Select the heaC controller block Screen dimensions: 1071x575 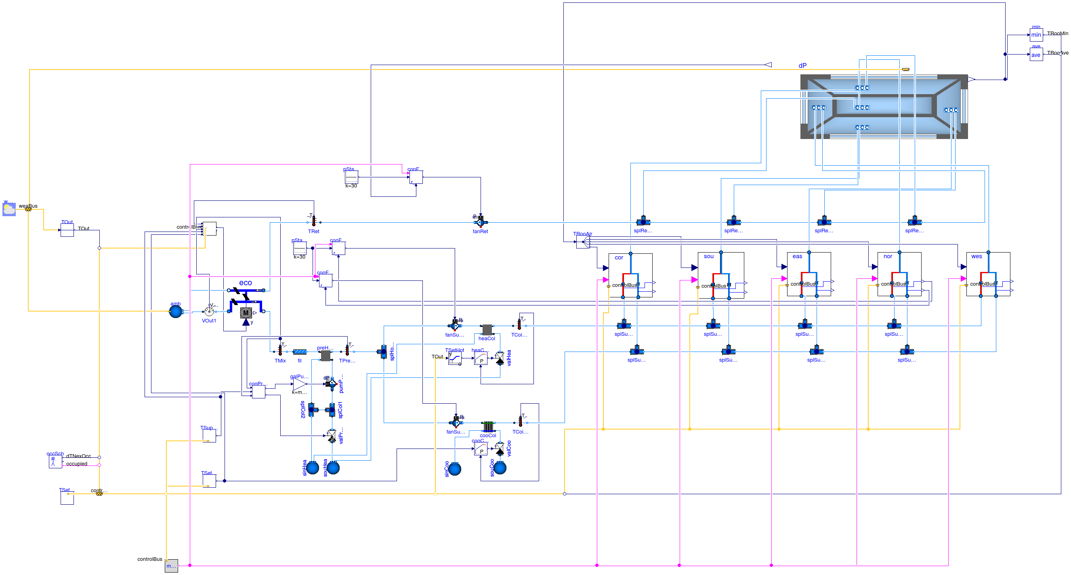(481, 359)
